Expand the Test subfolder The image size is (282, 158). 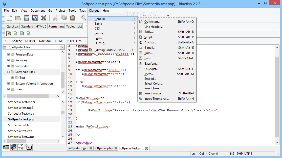(12, 77)
